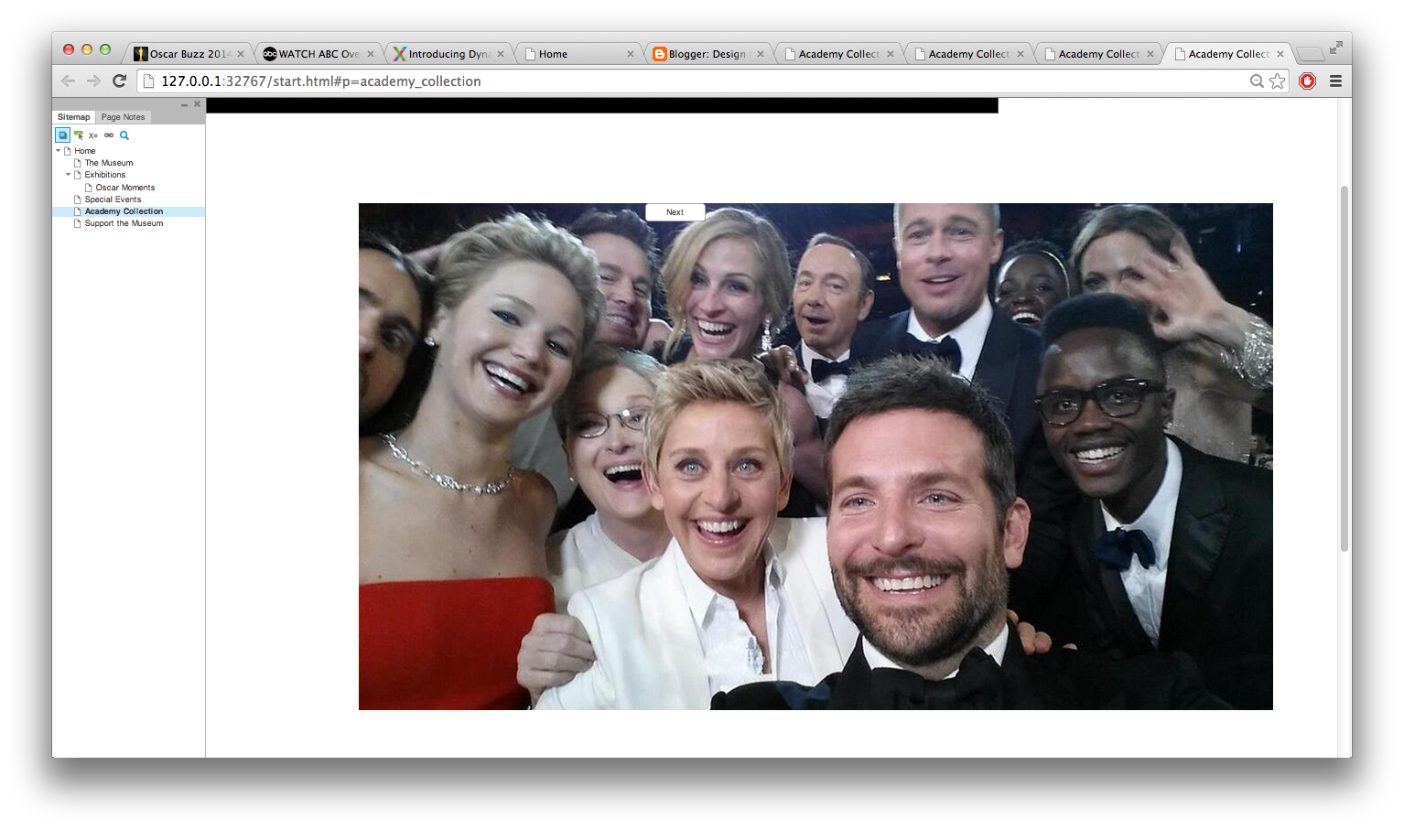The image size is (1404, 830).
Task: Bookmark this page with the star icon
Action: pyautogui.click(x=1277, y=81)
